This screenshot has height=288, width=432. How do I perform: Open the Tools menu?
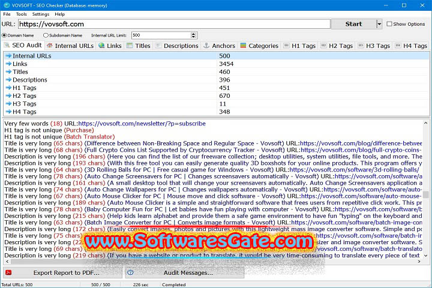[x=21, y=14]
